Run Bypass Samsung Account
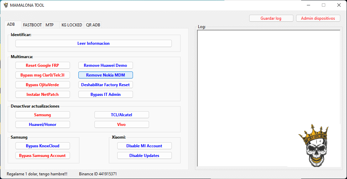 (x=43, y=156)
